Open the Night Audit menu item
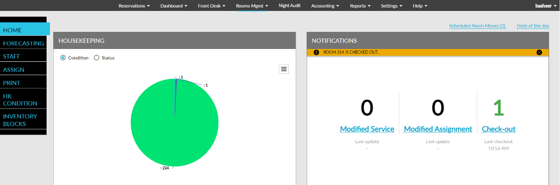 coord(290,6)
